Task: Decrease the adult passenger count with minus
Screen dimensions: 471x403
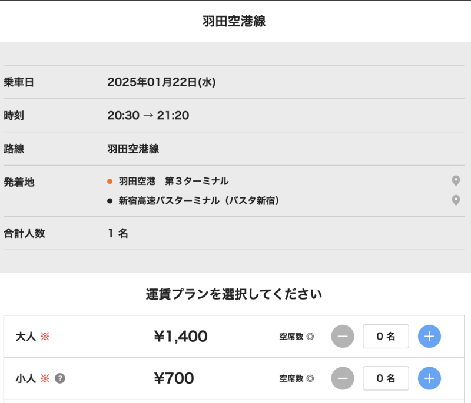Action: (343, 336)
